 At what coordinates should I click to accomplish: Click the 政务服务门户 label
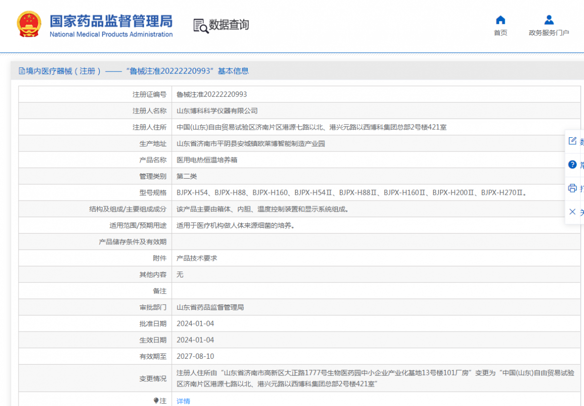549,33
